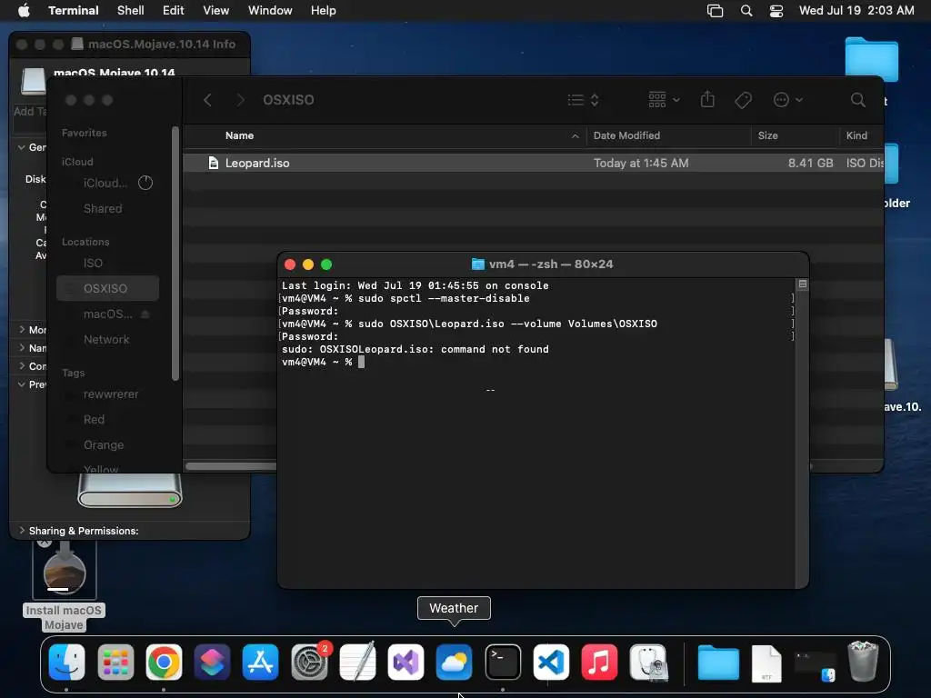This screenshot has height=698, width=931.
Task: Click Terminal's scroll-to-marks button at top right
Action: tap(803, 284)
